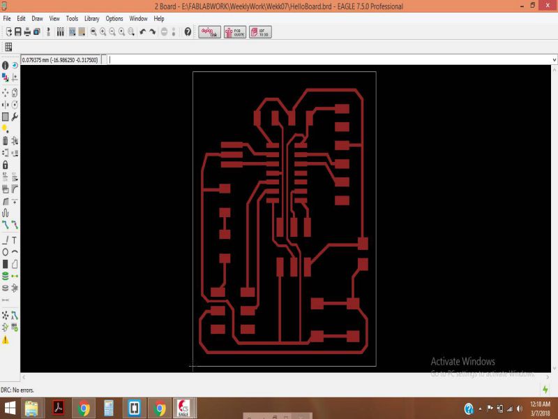The height and width of the screenshot is (419, 558).
Task: Run the Autorouter tool
Action: (15, 316)
